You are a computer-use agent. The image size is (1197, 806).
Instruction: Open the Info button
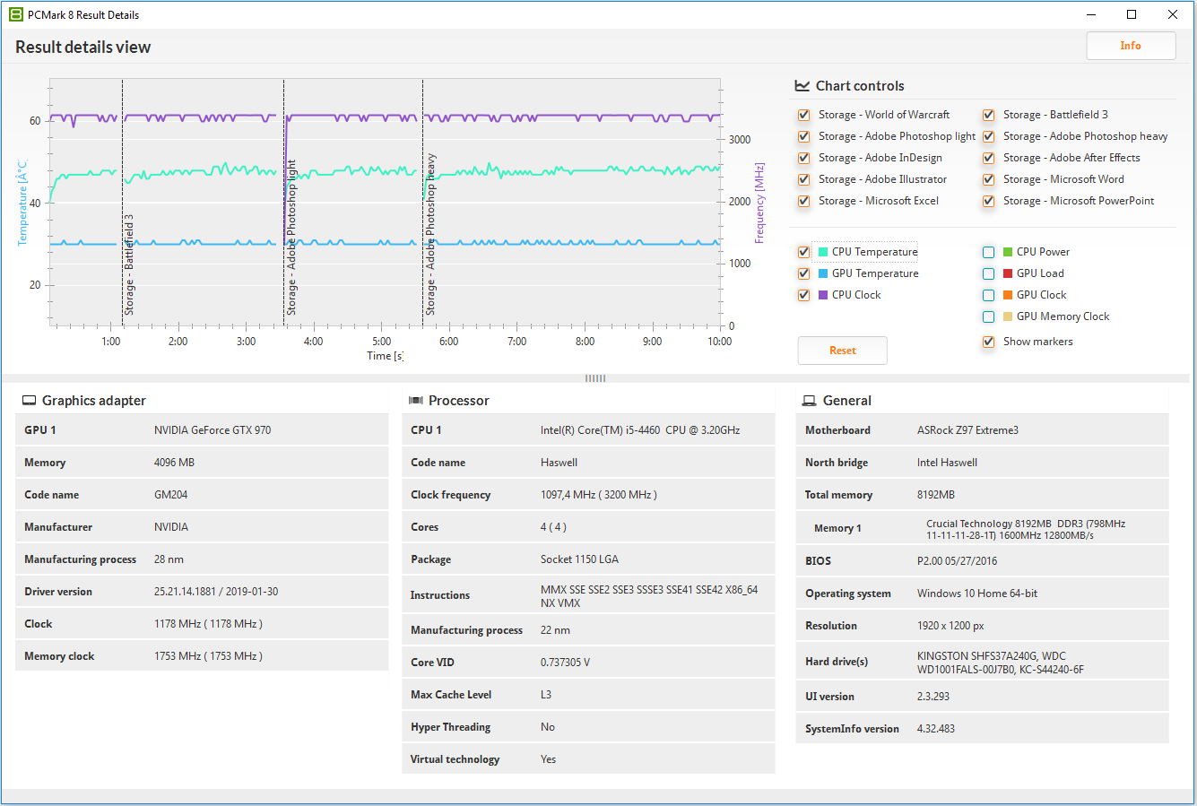click(1131, 46)
